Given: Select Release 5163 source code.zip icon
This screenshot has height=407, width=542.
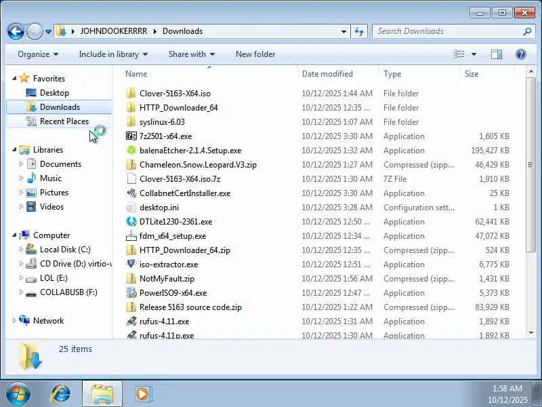Looking at the screenshot, I should [x=131, y=307].
